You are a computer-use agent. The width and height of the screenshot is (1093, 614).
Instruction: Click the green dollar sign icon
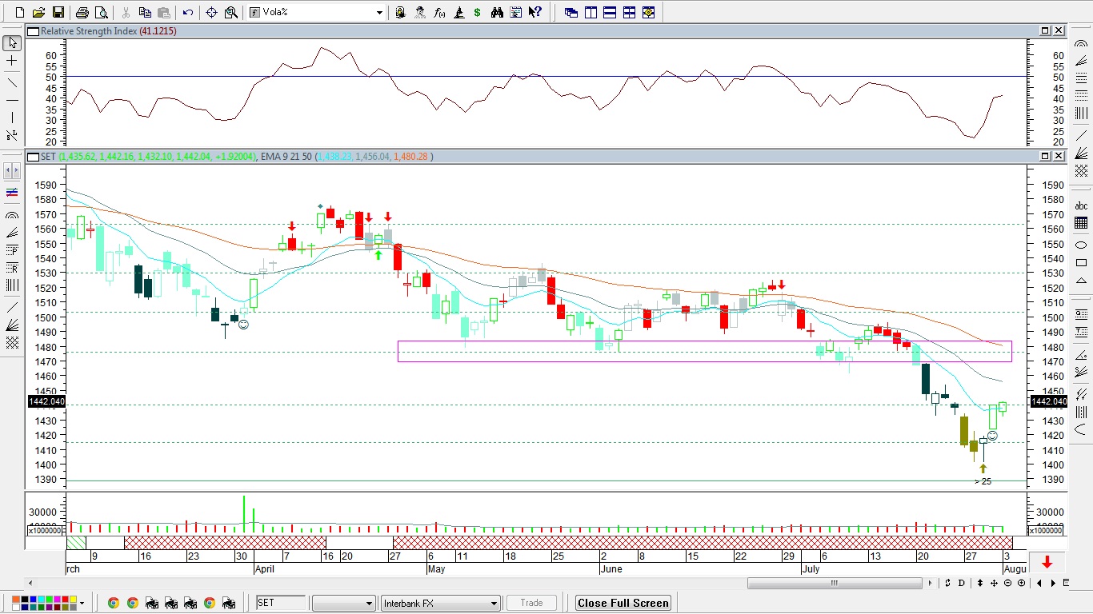pos(477,12)
